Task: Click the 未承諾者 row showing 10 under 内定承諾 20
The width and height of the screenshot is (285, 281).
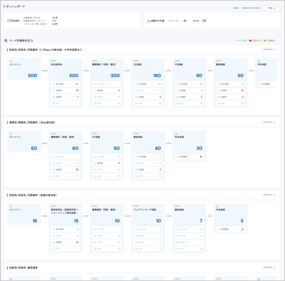Action: coord(189,156)
